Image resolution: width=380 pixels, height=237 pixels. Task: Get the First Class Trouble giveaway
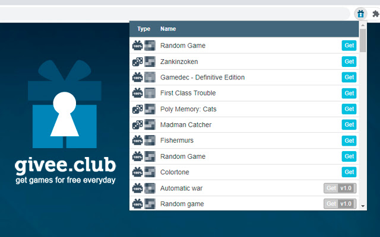click(349, 93)
